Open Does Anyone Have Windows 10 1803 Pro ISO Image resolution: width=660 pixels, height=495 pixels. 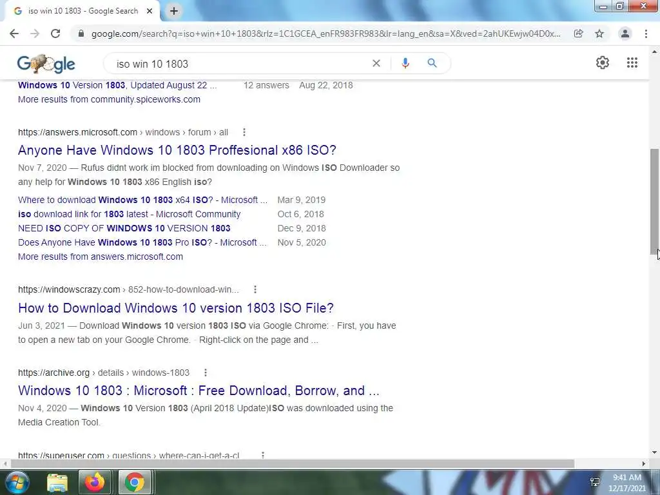[x=142, y=243]
